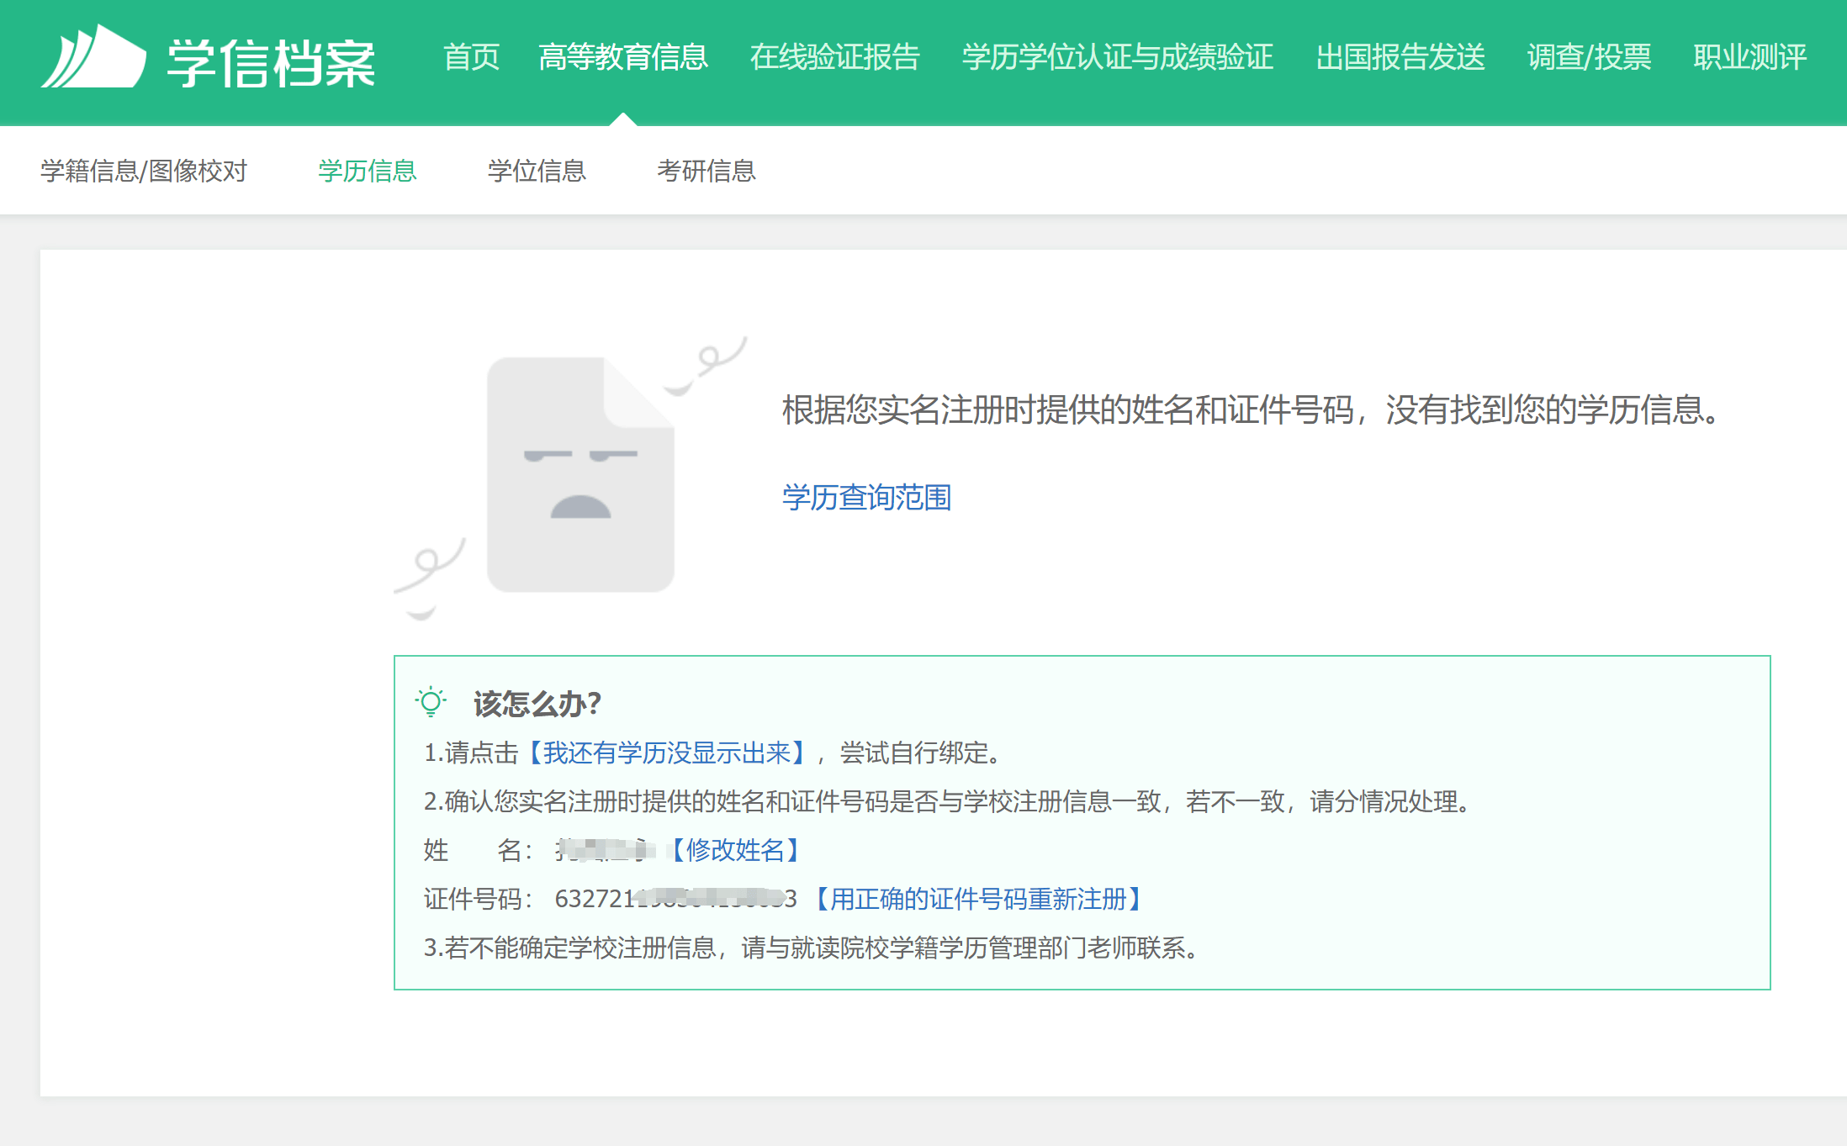Viewport: 1847px width, 1146px height.
Task: Open the 学历查询范围 link
Action: 865,498
